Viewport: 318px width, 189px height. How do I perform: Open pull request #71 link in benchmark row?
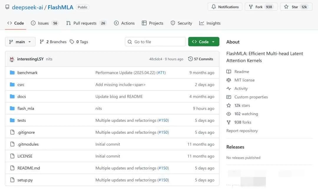(161, 73)
